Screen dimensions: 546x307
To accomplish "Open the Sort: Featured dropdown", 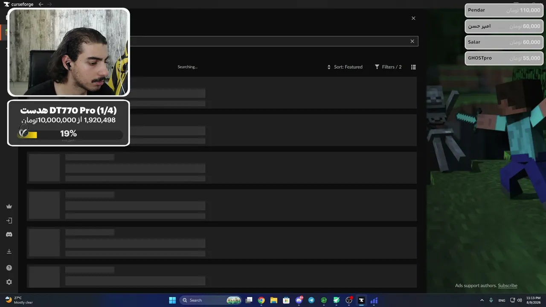I will click(345, 67).
